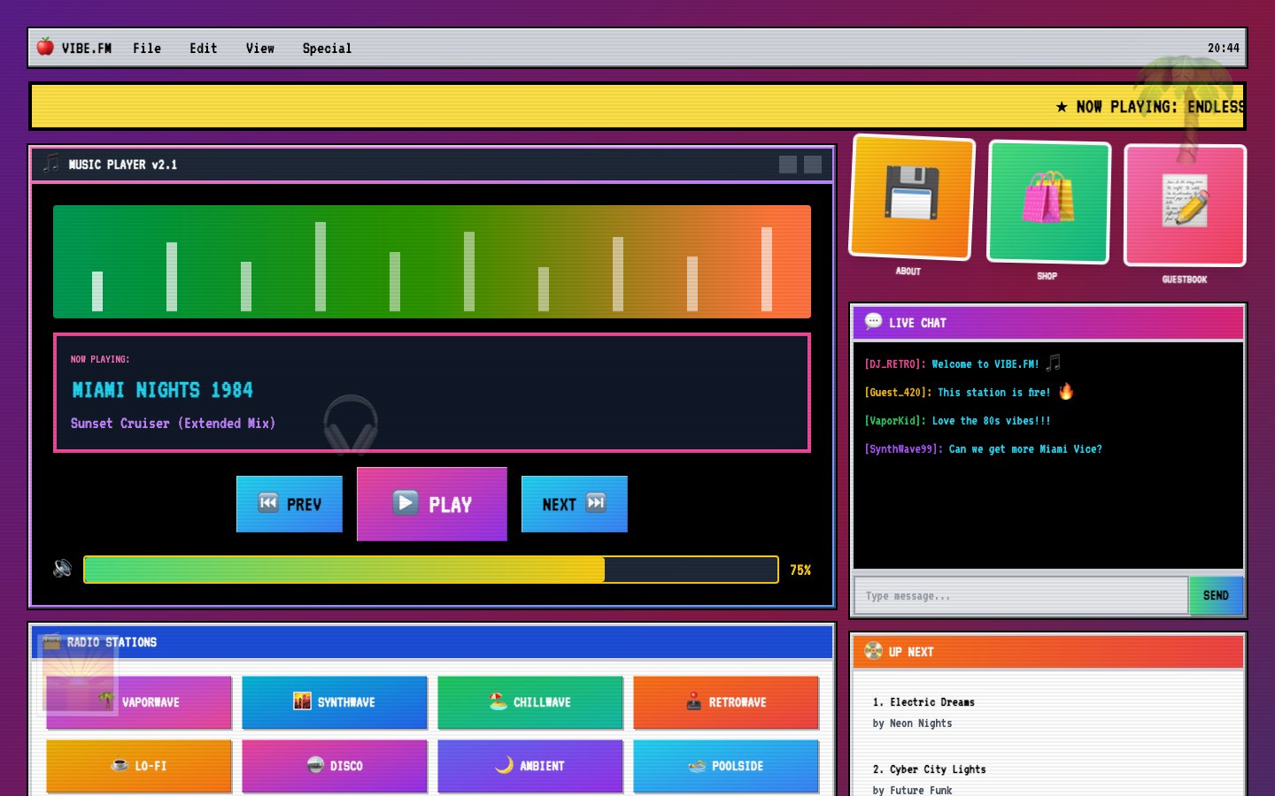
Task: Skip to the Next track
Action: [574, 504]
